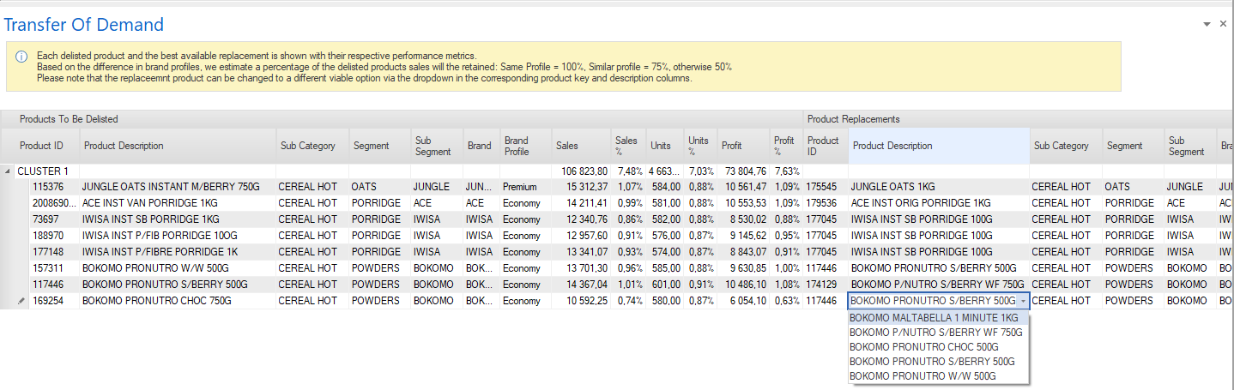Viewport: 1234px width, 390px height.
Task: Click replacement product ID 179536 cell
Action: (825, 203)
